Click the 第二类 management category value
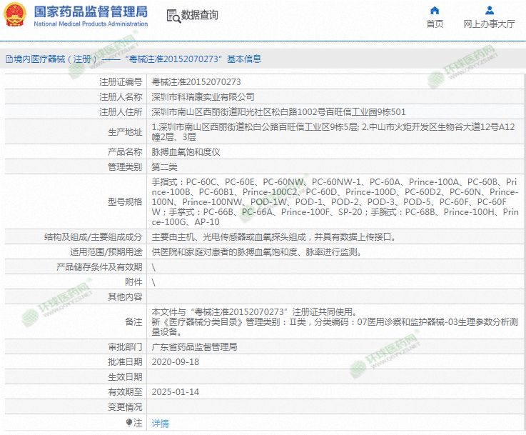The width and height of the screenshot is (526, 435). coord(166,166)
